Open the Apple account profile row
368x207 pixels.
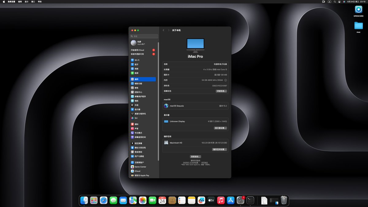(x=143, y=43)
